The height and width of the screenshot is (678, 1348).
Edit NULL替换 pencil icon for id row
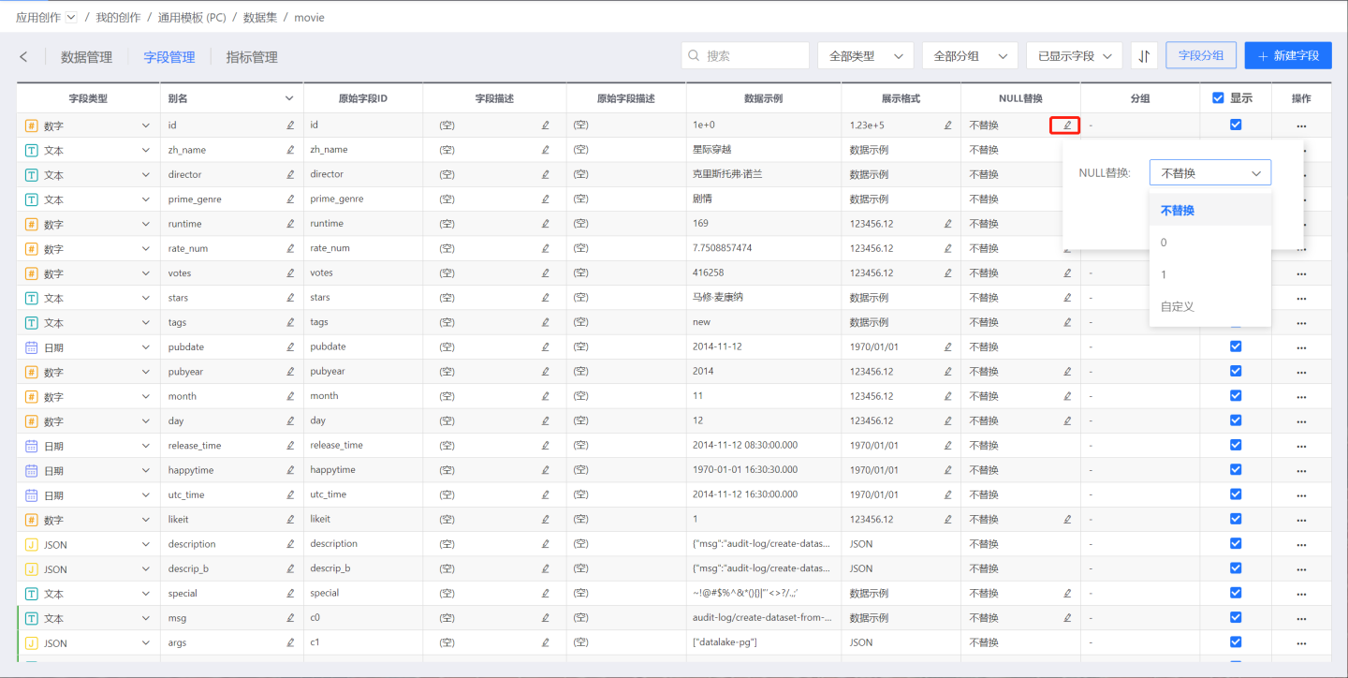pyautogui.click(x=1066, y=125)
